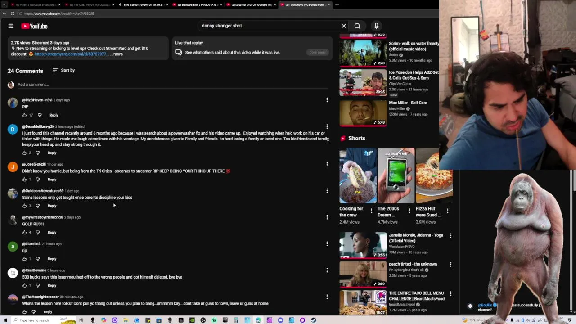Open options menu for @JoseS-x6z8j comment
This screenshot has height=324, width=576.
327,164
